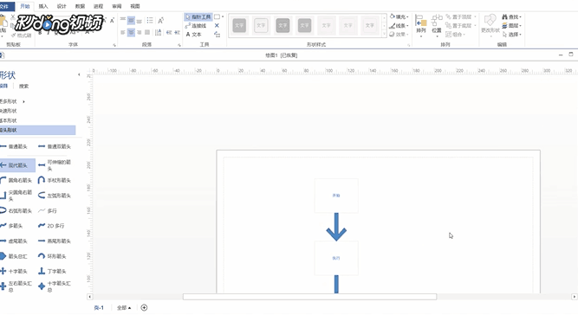Toggle top text alignment
Viewport: 578px width, 315px height.
coord(123,20)
